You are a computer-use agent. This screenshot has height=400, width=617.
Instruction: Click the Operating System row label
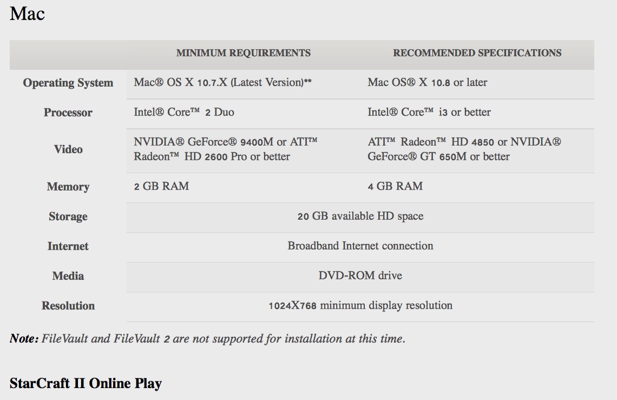68,83
